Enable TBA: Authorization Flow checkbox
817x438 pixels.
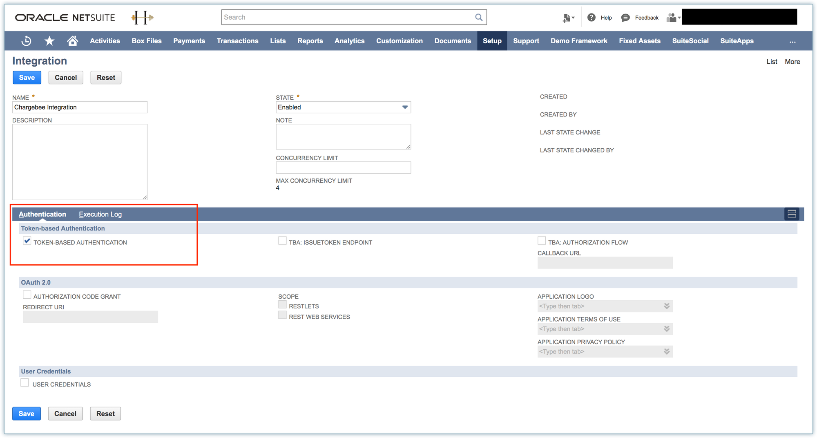coord(542,241)
